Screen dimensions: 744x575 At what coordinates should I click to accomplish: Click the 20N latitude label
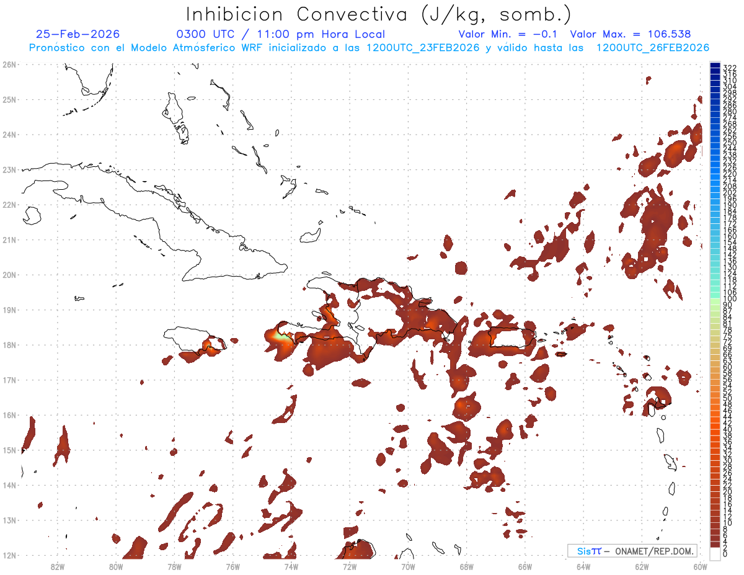click(x=9, y=275)
